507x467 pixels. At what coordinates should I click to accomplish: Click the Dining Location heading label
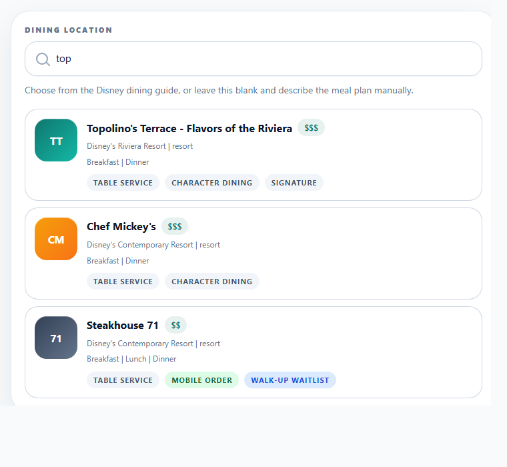click(69, 30)
